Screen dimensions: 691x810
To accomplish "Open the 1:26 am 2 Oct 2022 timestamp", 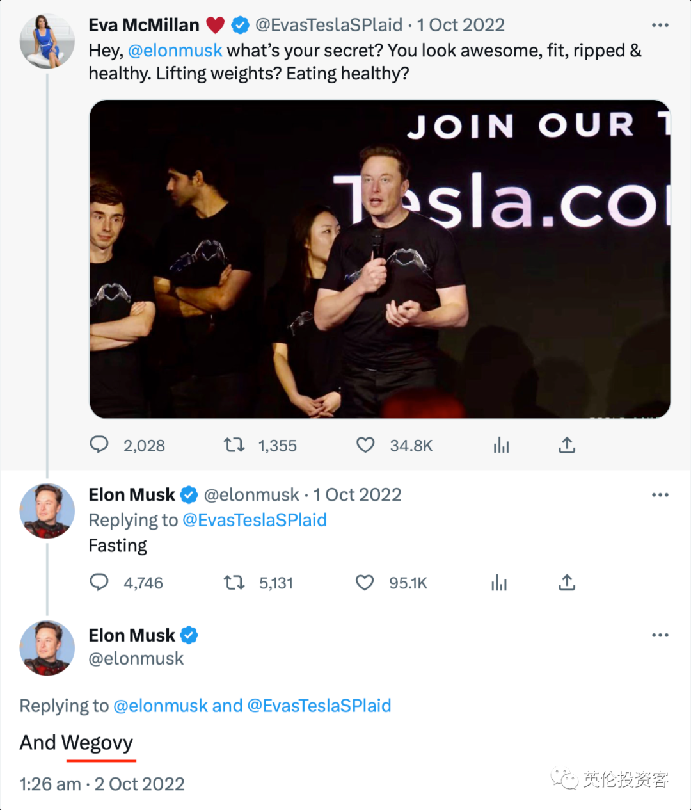I will (x=102, y=784).
